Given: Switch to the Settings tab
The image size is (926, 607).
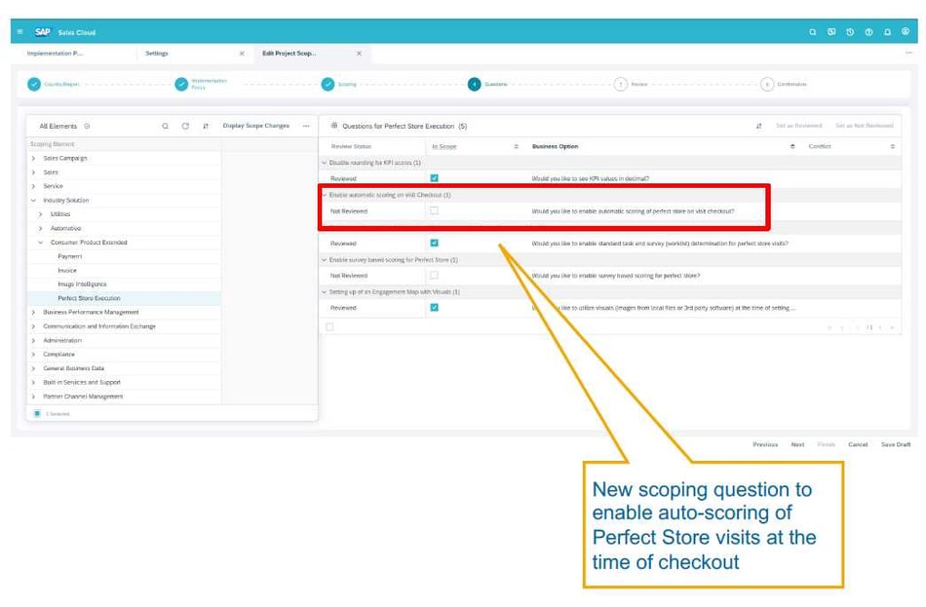Looking at the screenshot, I should pos(157,54).
